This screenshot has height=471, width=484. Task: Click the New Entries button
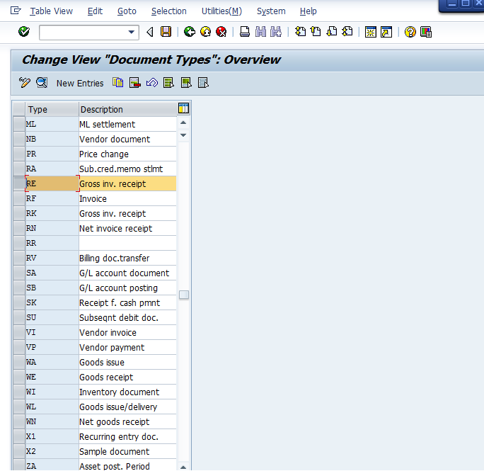80,83
